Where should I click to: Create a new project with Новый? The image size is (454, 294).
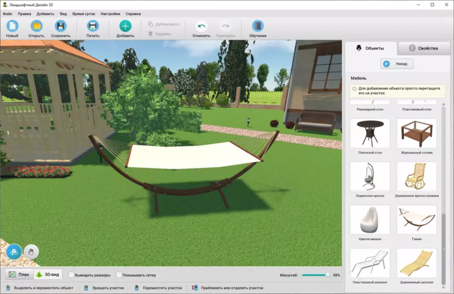(x=12, y=29)
